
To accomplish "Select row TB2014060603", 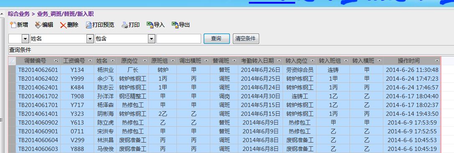I will 224,149.
